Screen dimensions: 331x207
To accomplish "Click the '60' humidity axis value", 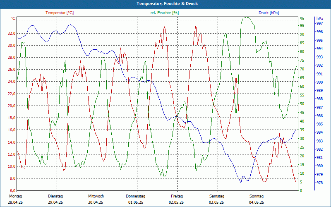I will 302,87.
